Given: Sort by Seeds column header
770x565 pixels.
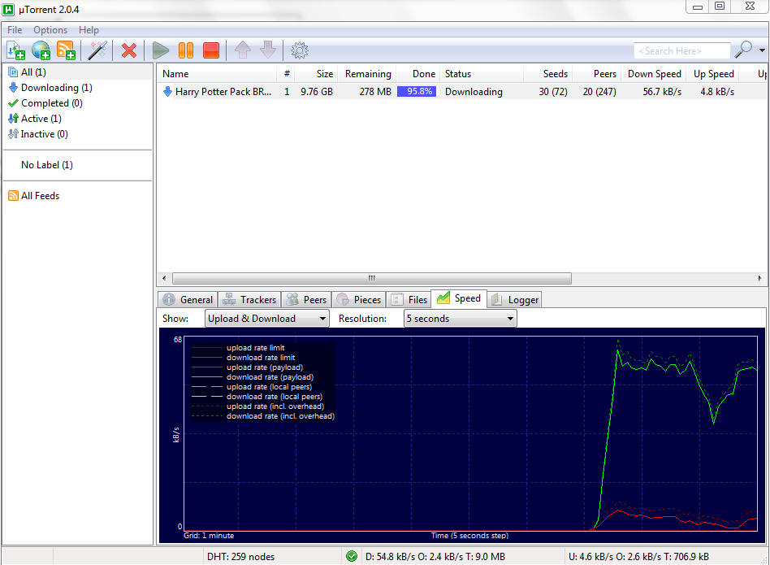Looking at the screenshot, I should coord(548,74).
